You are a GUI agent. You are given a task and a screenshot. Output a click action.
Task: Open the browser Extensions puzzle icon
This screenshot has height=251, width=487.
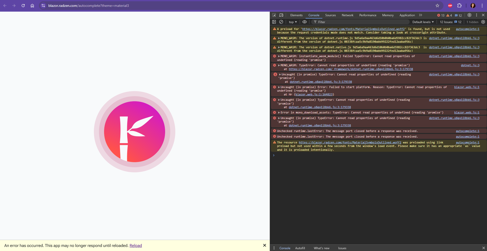pos(459,6)
